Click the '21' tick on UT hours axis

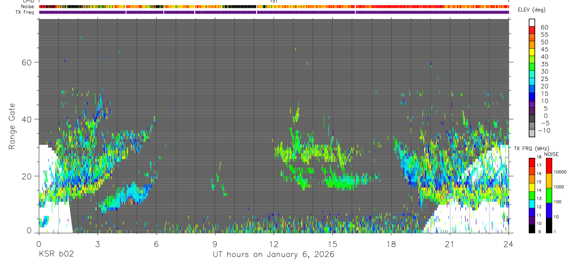(450, 244)
